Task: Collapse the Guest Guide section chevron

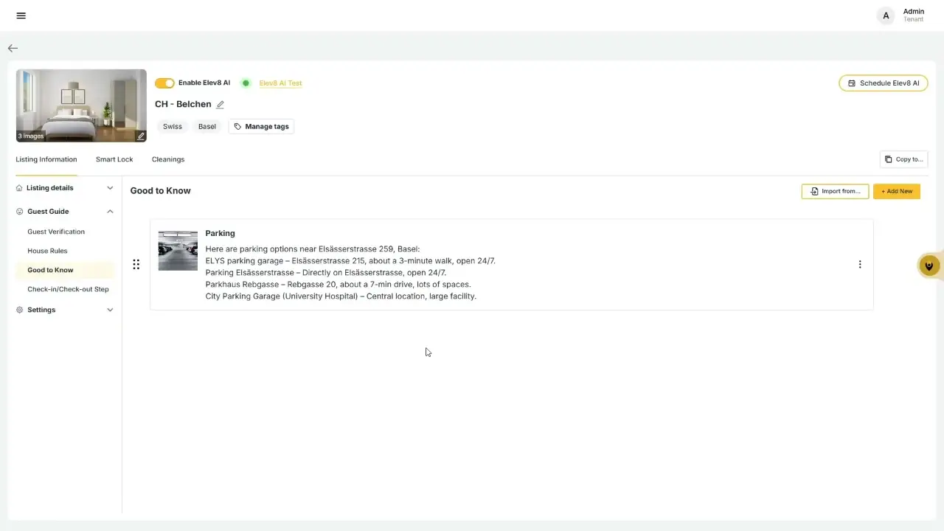Action: coord(110,212)
